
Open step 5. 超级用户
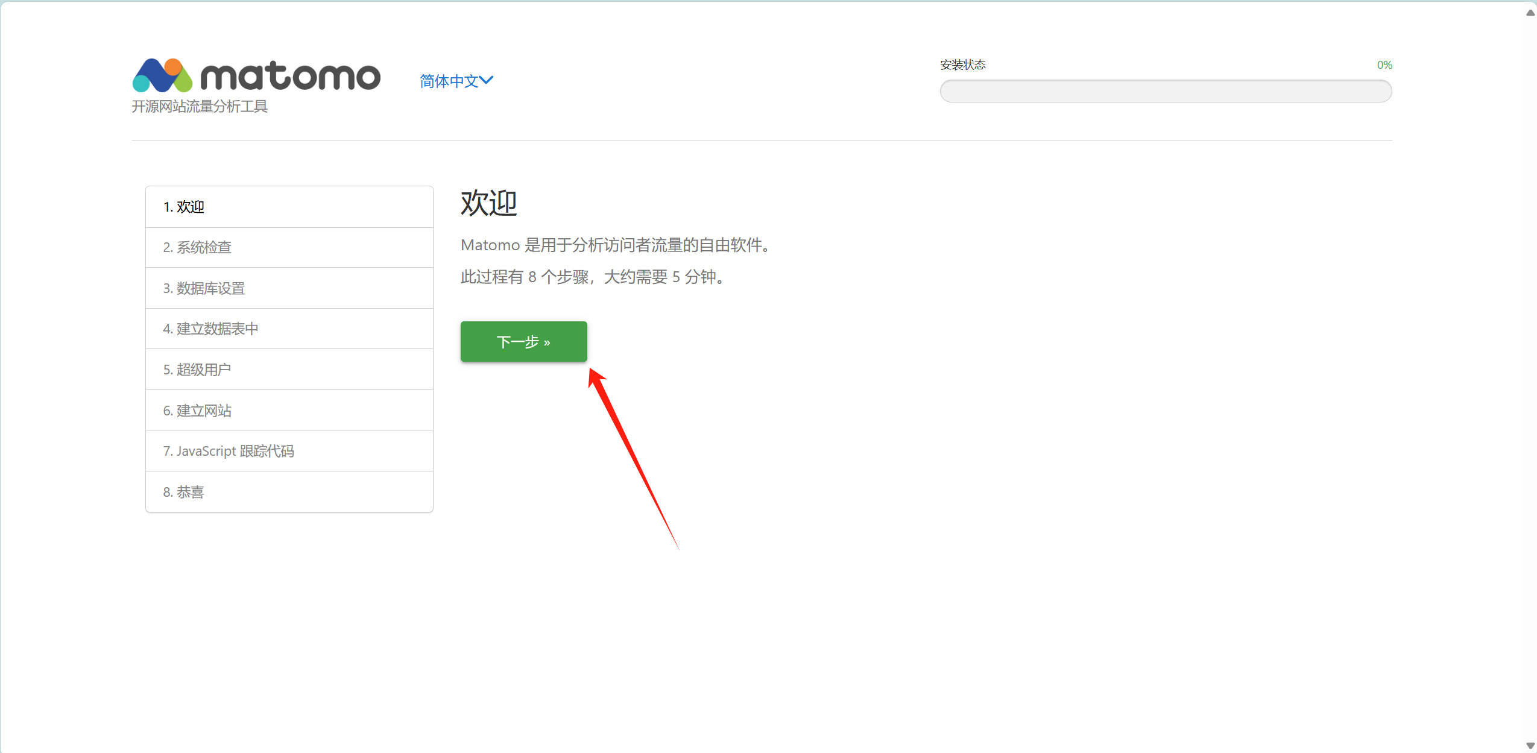[197, 370]
